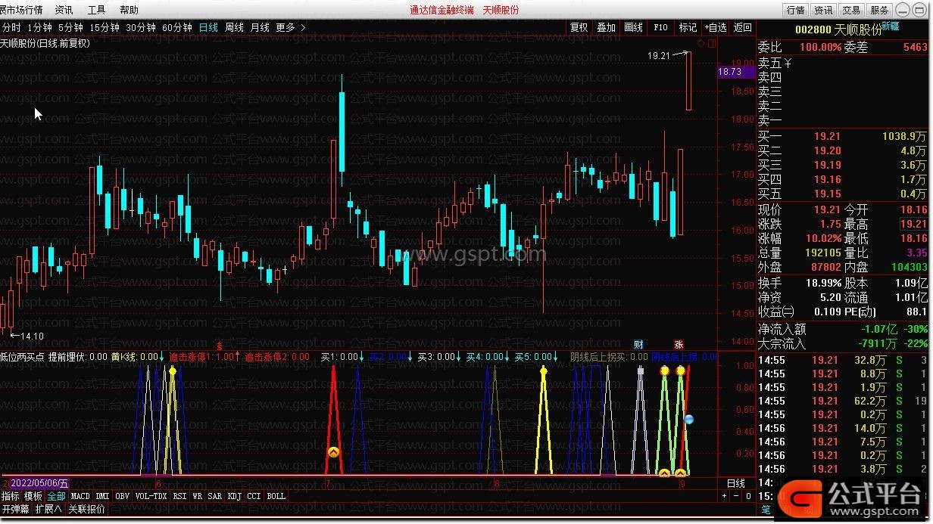Click the 标记 mark button

688,27
